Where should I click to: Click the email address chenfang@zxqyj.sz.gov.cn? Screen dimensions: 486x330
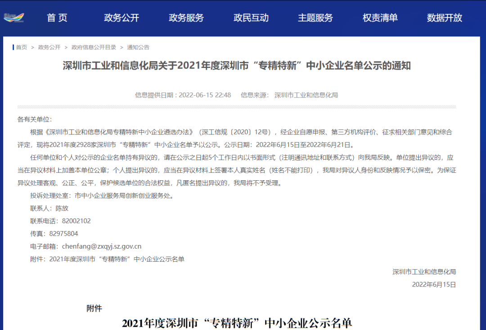point(102,246)
